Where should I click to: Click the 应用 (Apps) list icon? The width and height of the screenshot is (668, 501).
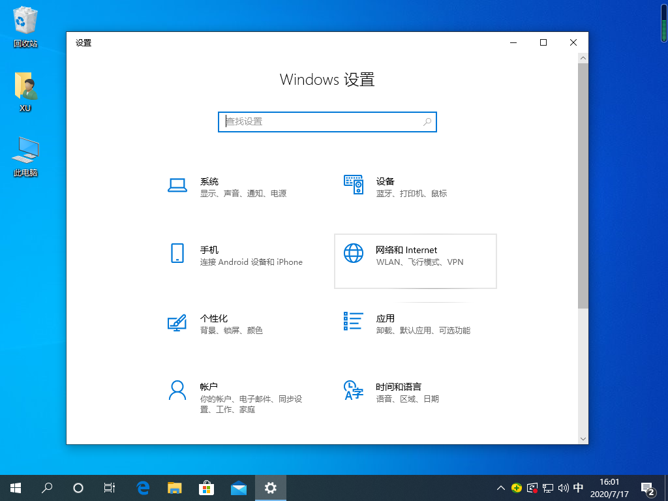[x=353, y=322]
